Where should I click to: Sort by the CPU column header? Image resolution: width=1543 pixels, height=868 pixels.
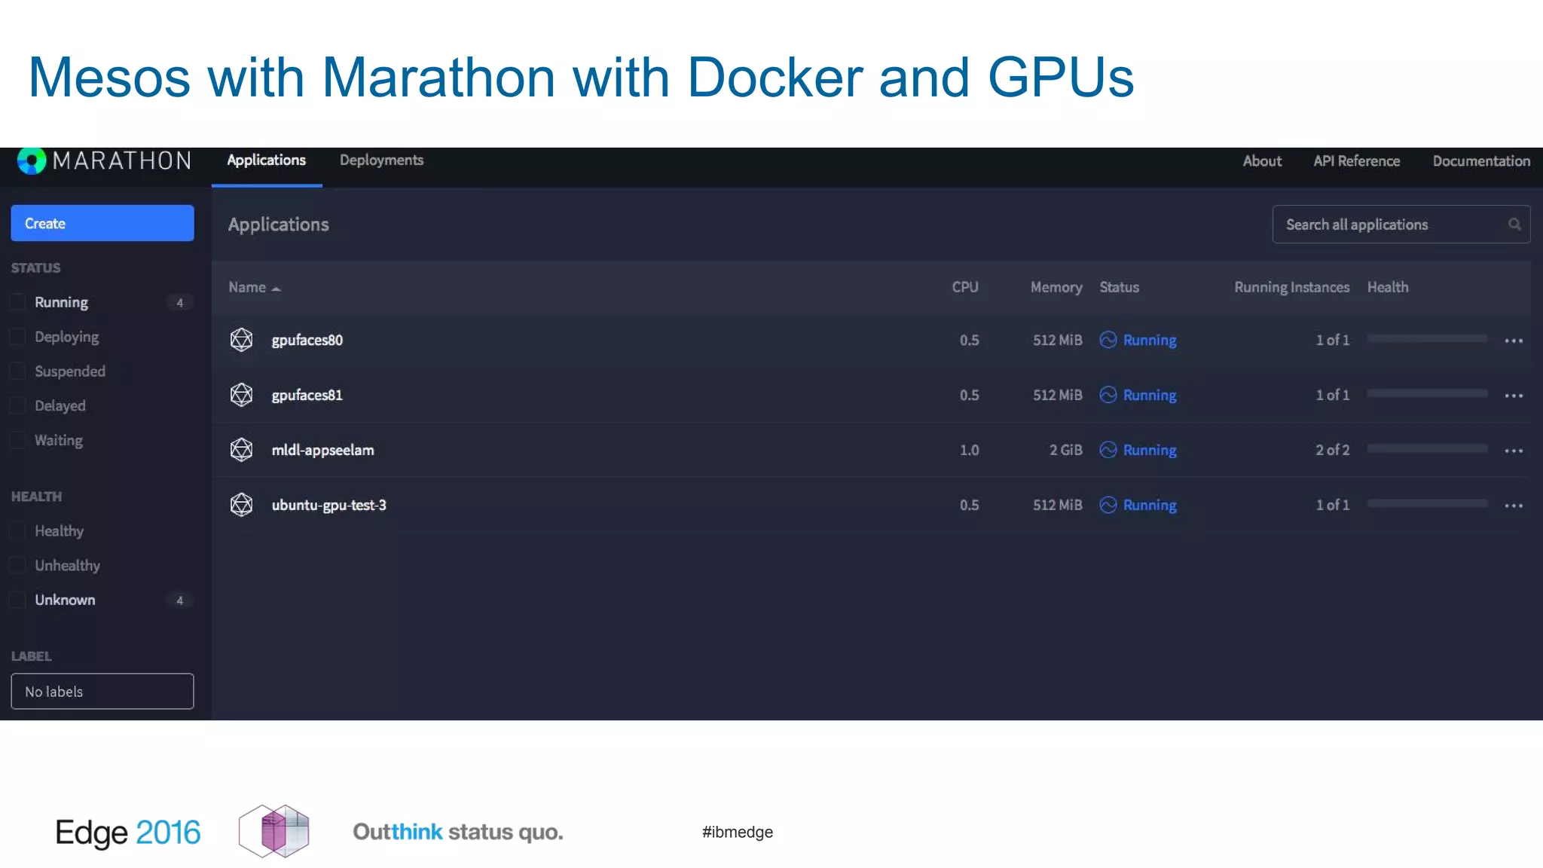coord(964,287)
